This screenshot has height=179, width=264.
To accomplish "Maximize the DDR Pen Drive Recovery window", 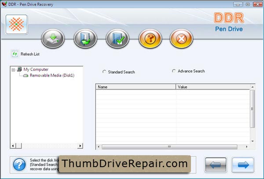I will pos(248,4).
